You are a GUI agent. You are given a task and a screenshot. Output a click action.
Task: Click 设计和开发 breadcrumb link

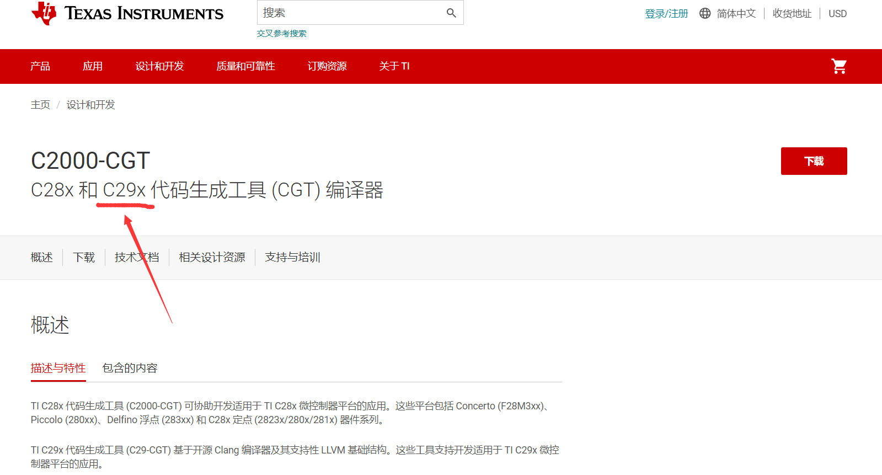coord(90,105)
